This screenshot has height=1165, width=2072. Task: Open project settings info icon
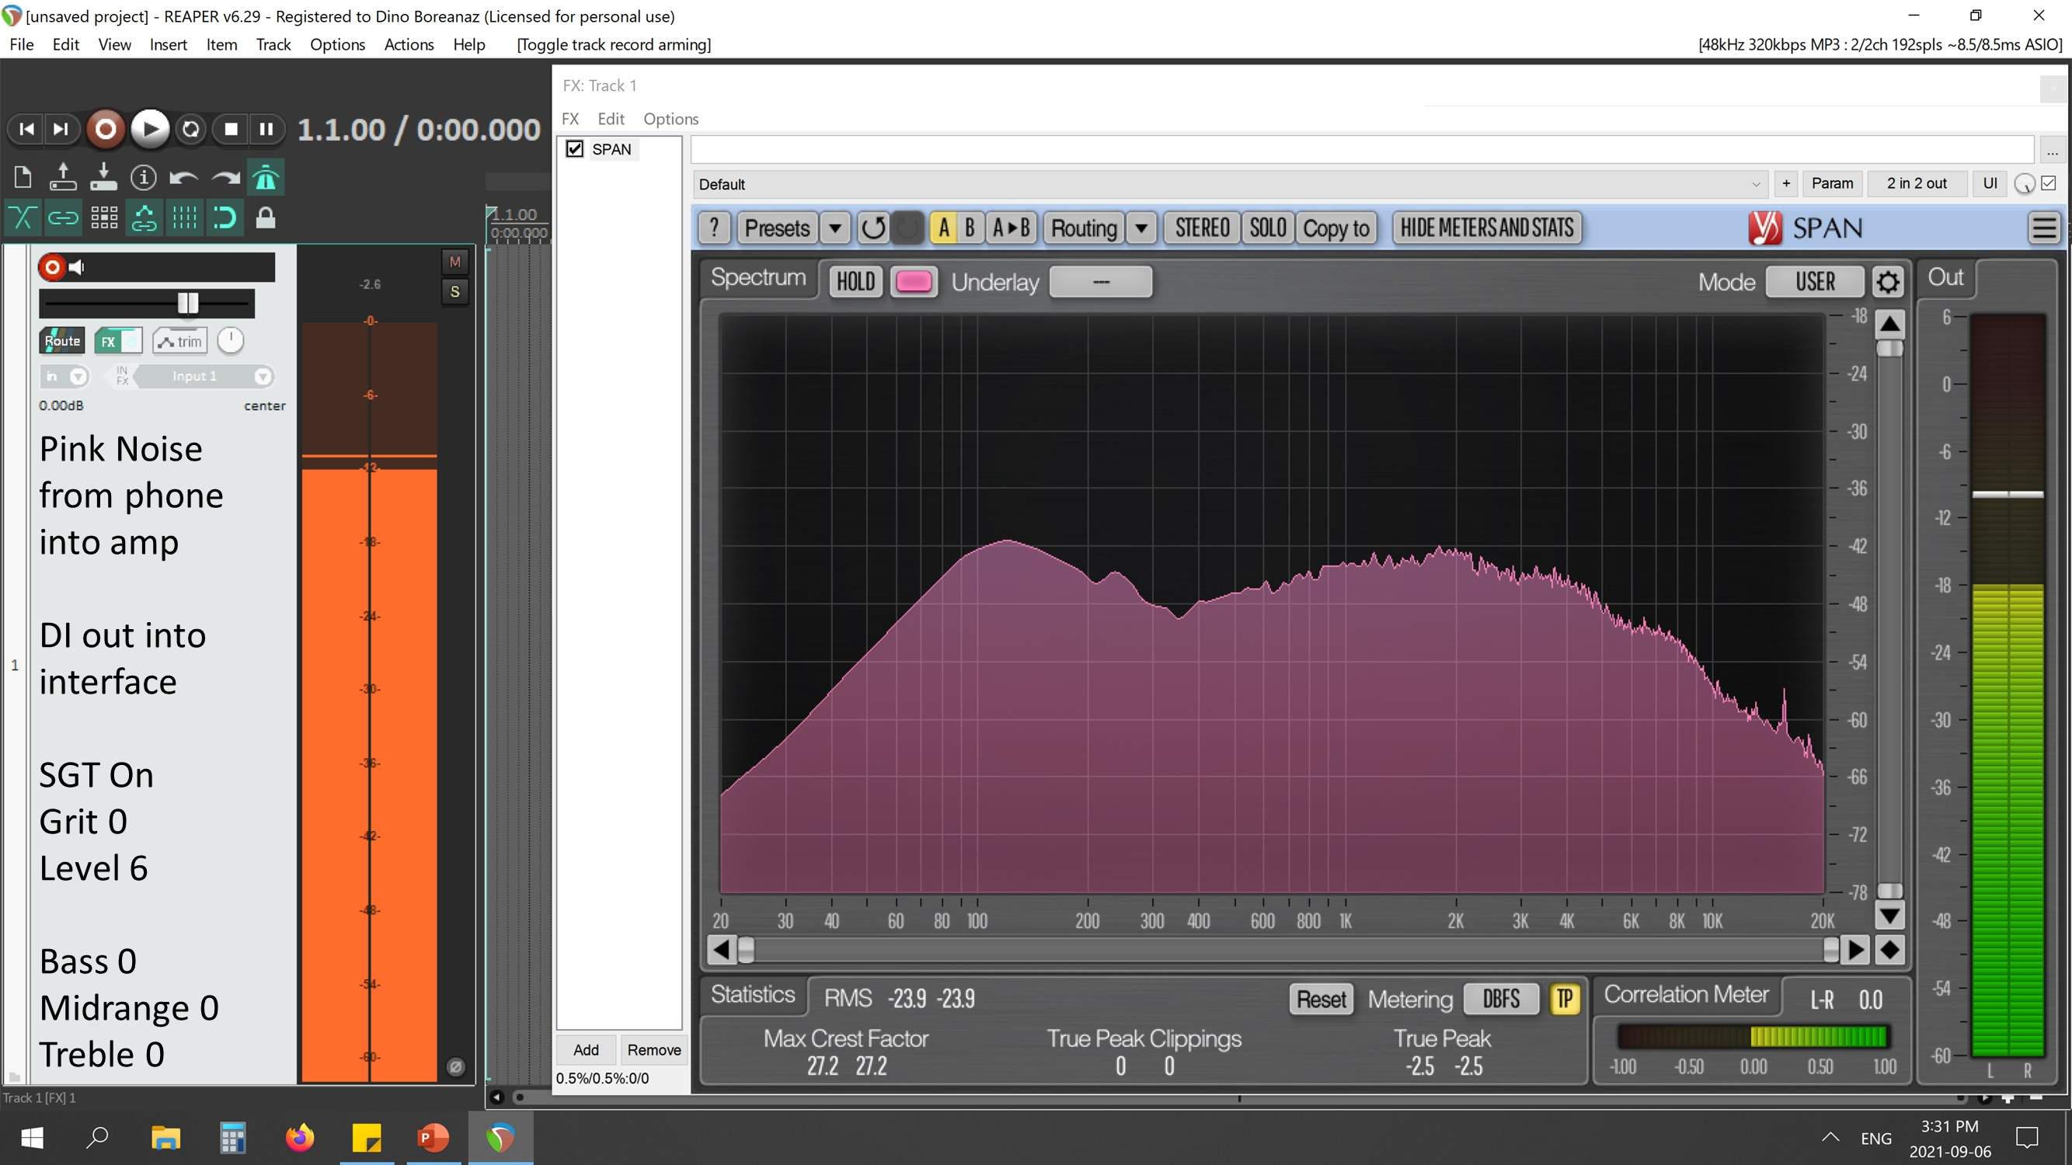click(x=143, y=177)
